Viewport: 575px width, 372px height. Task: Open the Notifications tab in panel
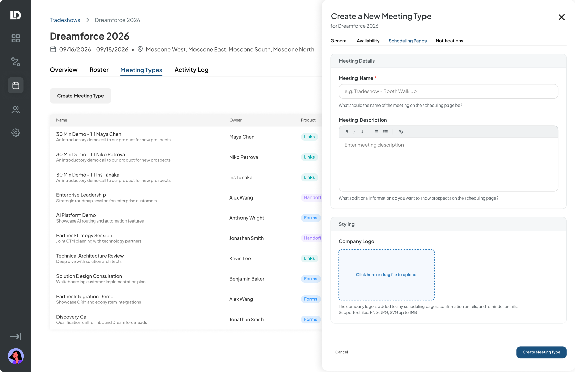click(x=449, y=41)
